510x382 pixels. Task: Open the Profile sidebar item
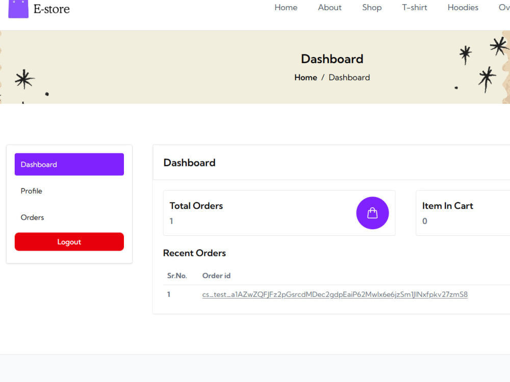(32, 191)
